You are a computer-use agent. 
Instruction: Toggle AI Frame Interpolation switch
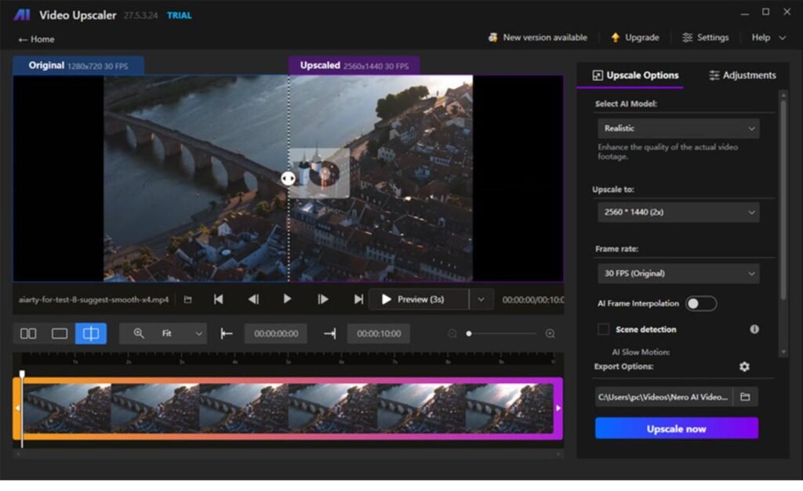coord(700,302)
